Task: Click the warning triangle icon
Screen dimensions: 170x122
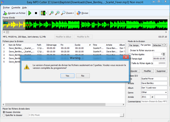Action: [27, 67]
